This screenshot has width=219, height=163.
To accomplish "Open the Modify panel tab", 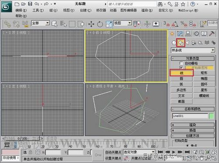I will [x=180, y=34].
